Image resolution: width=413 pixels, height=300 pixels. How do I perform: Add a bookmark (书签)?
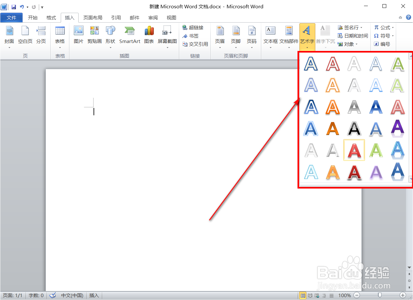pos(191,36)
